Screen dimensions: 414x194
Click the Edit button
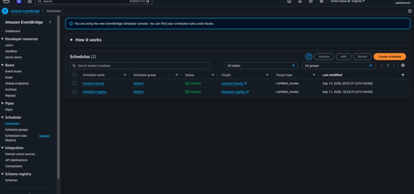click(344, 57)
